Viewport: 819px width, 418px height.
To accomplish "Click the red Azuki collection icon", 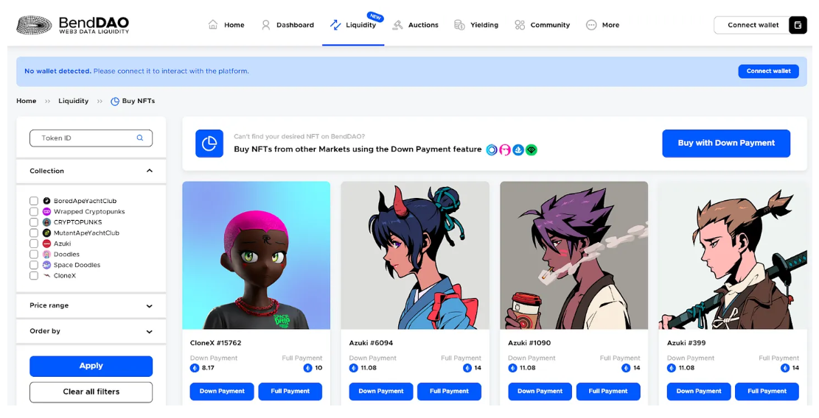I will click(x=46, y=244).
